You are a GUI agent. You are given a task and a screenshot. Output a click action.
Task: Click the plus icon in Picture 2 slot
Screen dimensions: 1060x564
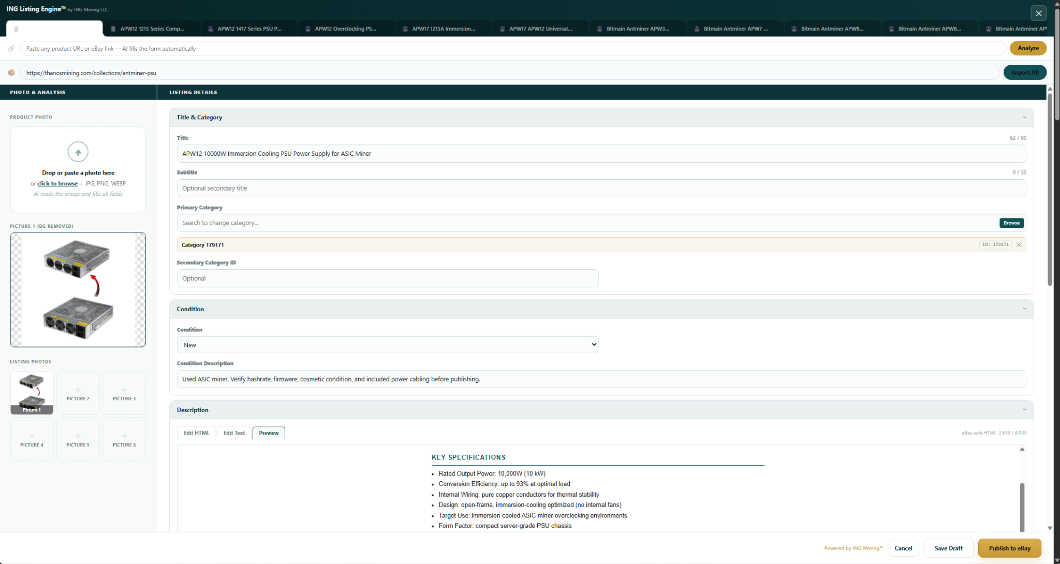click(x=78, y=390)
